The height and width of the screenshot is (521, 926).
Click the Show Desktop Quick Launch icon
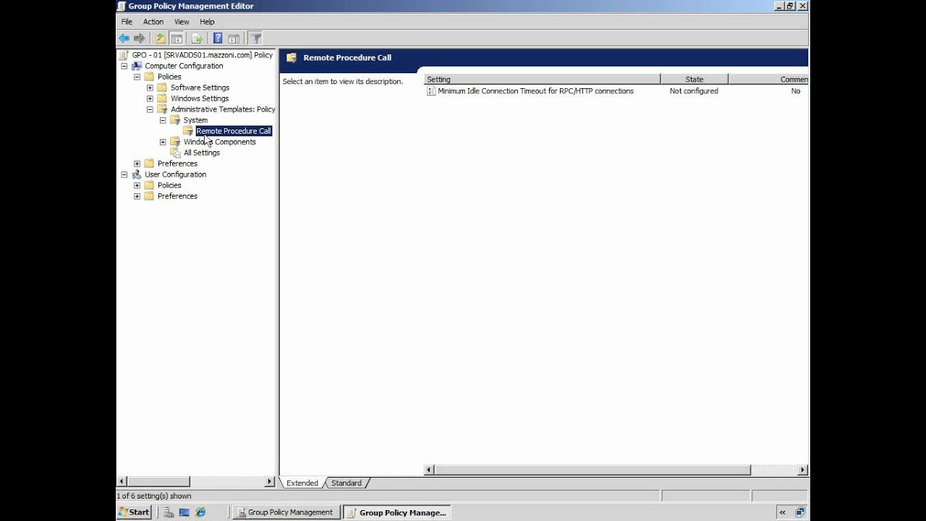pyautogui.click(x=184, y=512)
